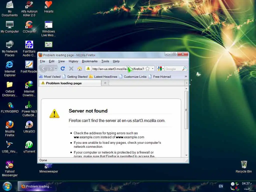Go to the Home page icon
Image resolution: width=256 pixels, height=192 pixels.
coord(80,68)
